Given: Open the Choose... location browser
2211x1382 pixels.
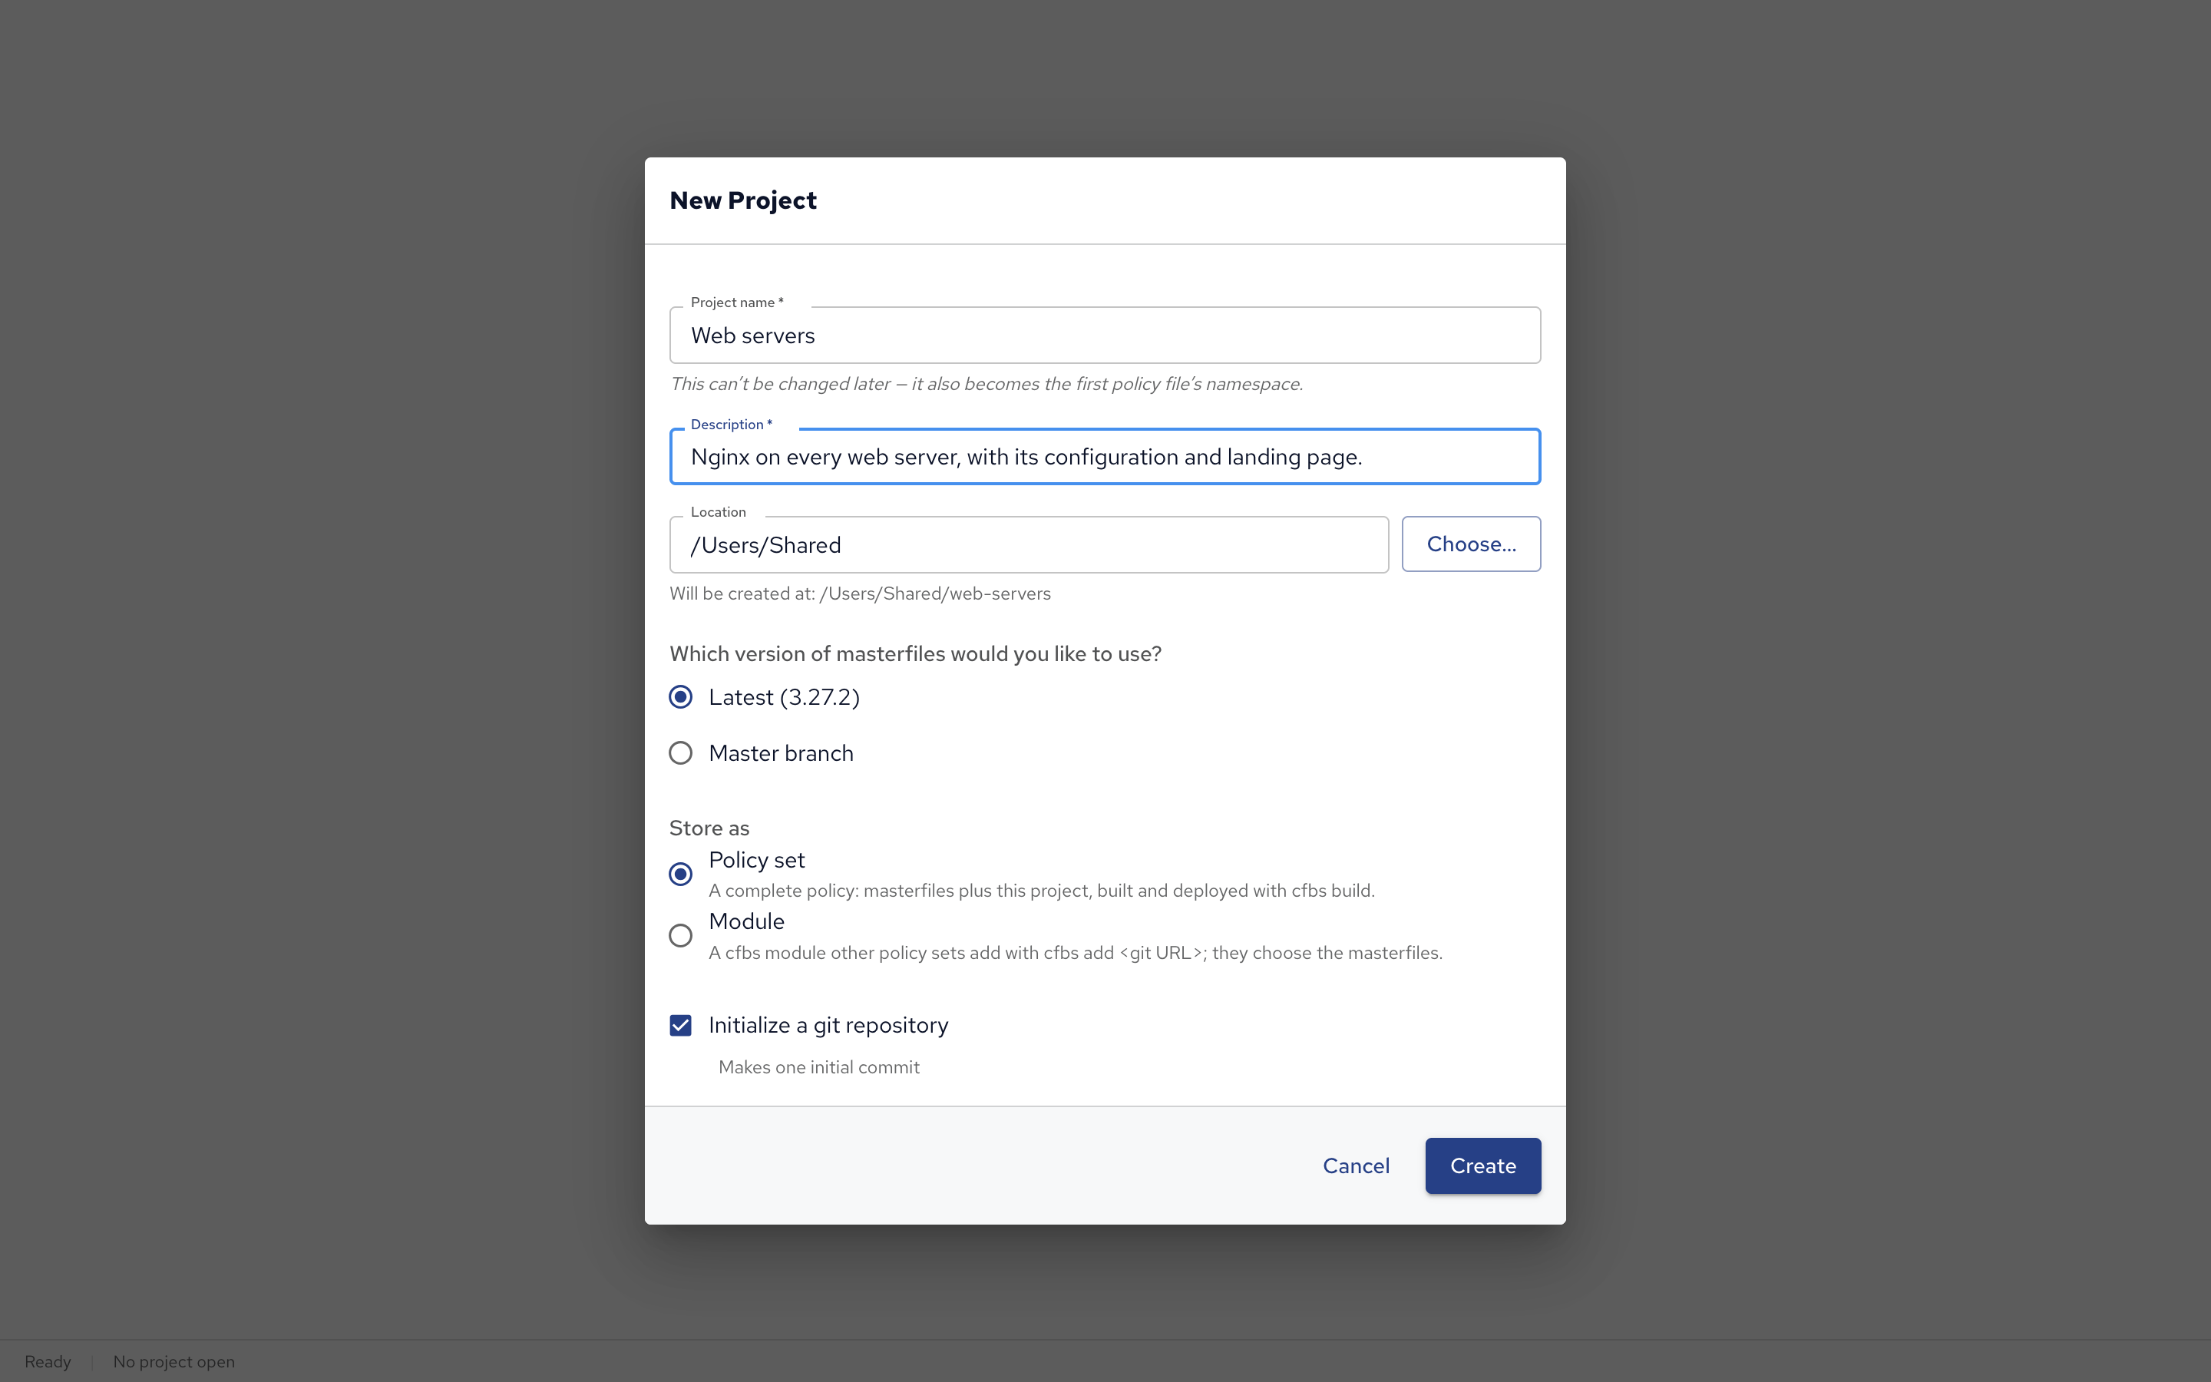Looking at the screenshot, I should point(1471,544).
